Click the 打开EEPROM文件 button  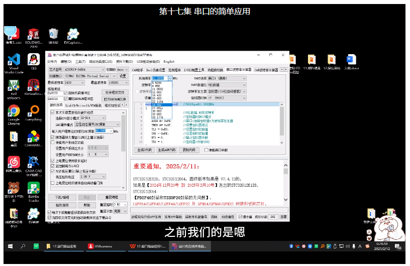pyautogui.click(x=115, y=99)
